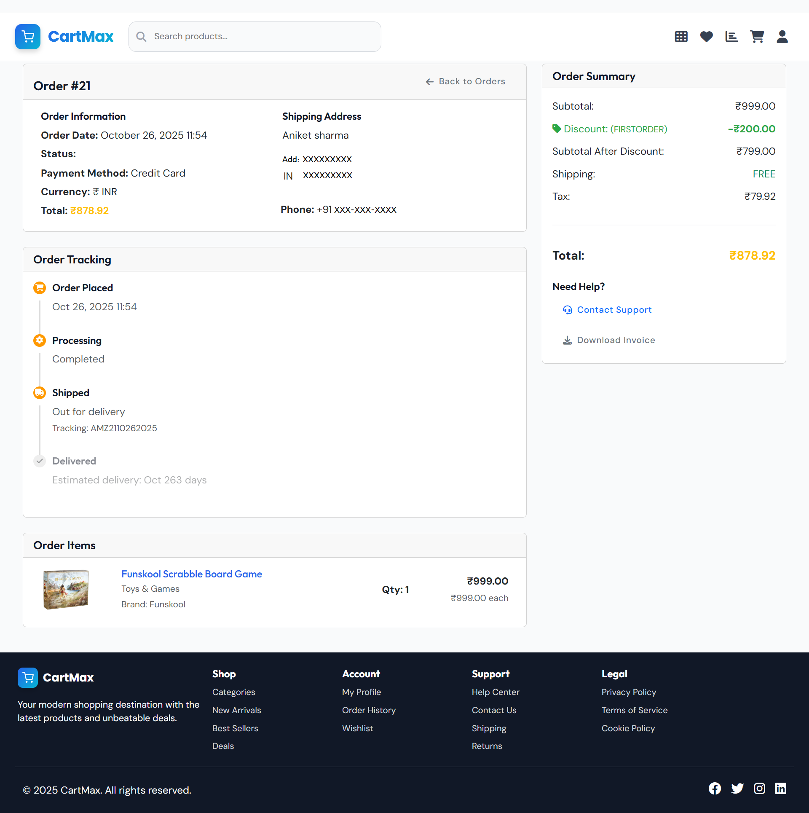The height and width of the screenshot is (813, 809).
Task: Open the wishlist heart icon
Action: pyautogui.click(x=707, y=37)
